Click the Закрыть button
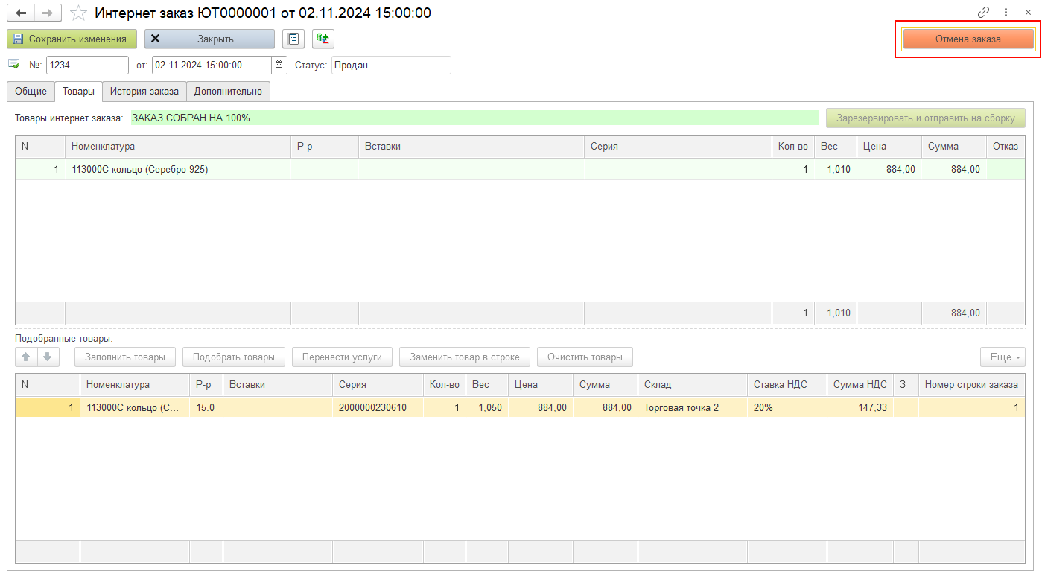This screenshot has height=577, width=1042. [x=209, y=39]
